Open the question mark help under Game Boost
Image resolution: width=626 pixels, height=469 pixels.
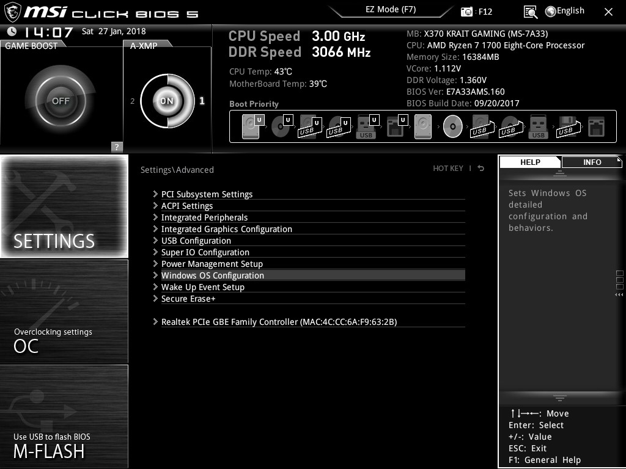point(116,147)
